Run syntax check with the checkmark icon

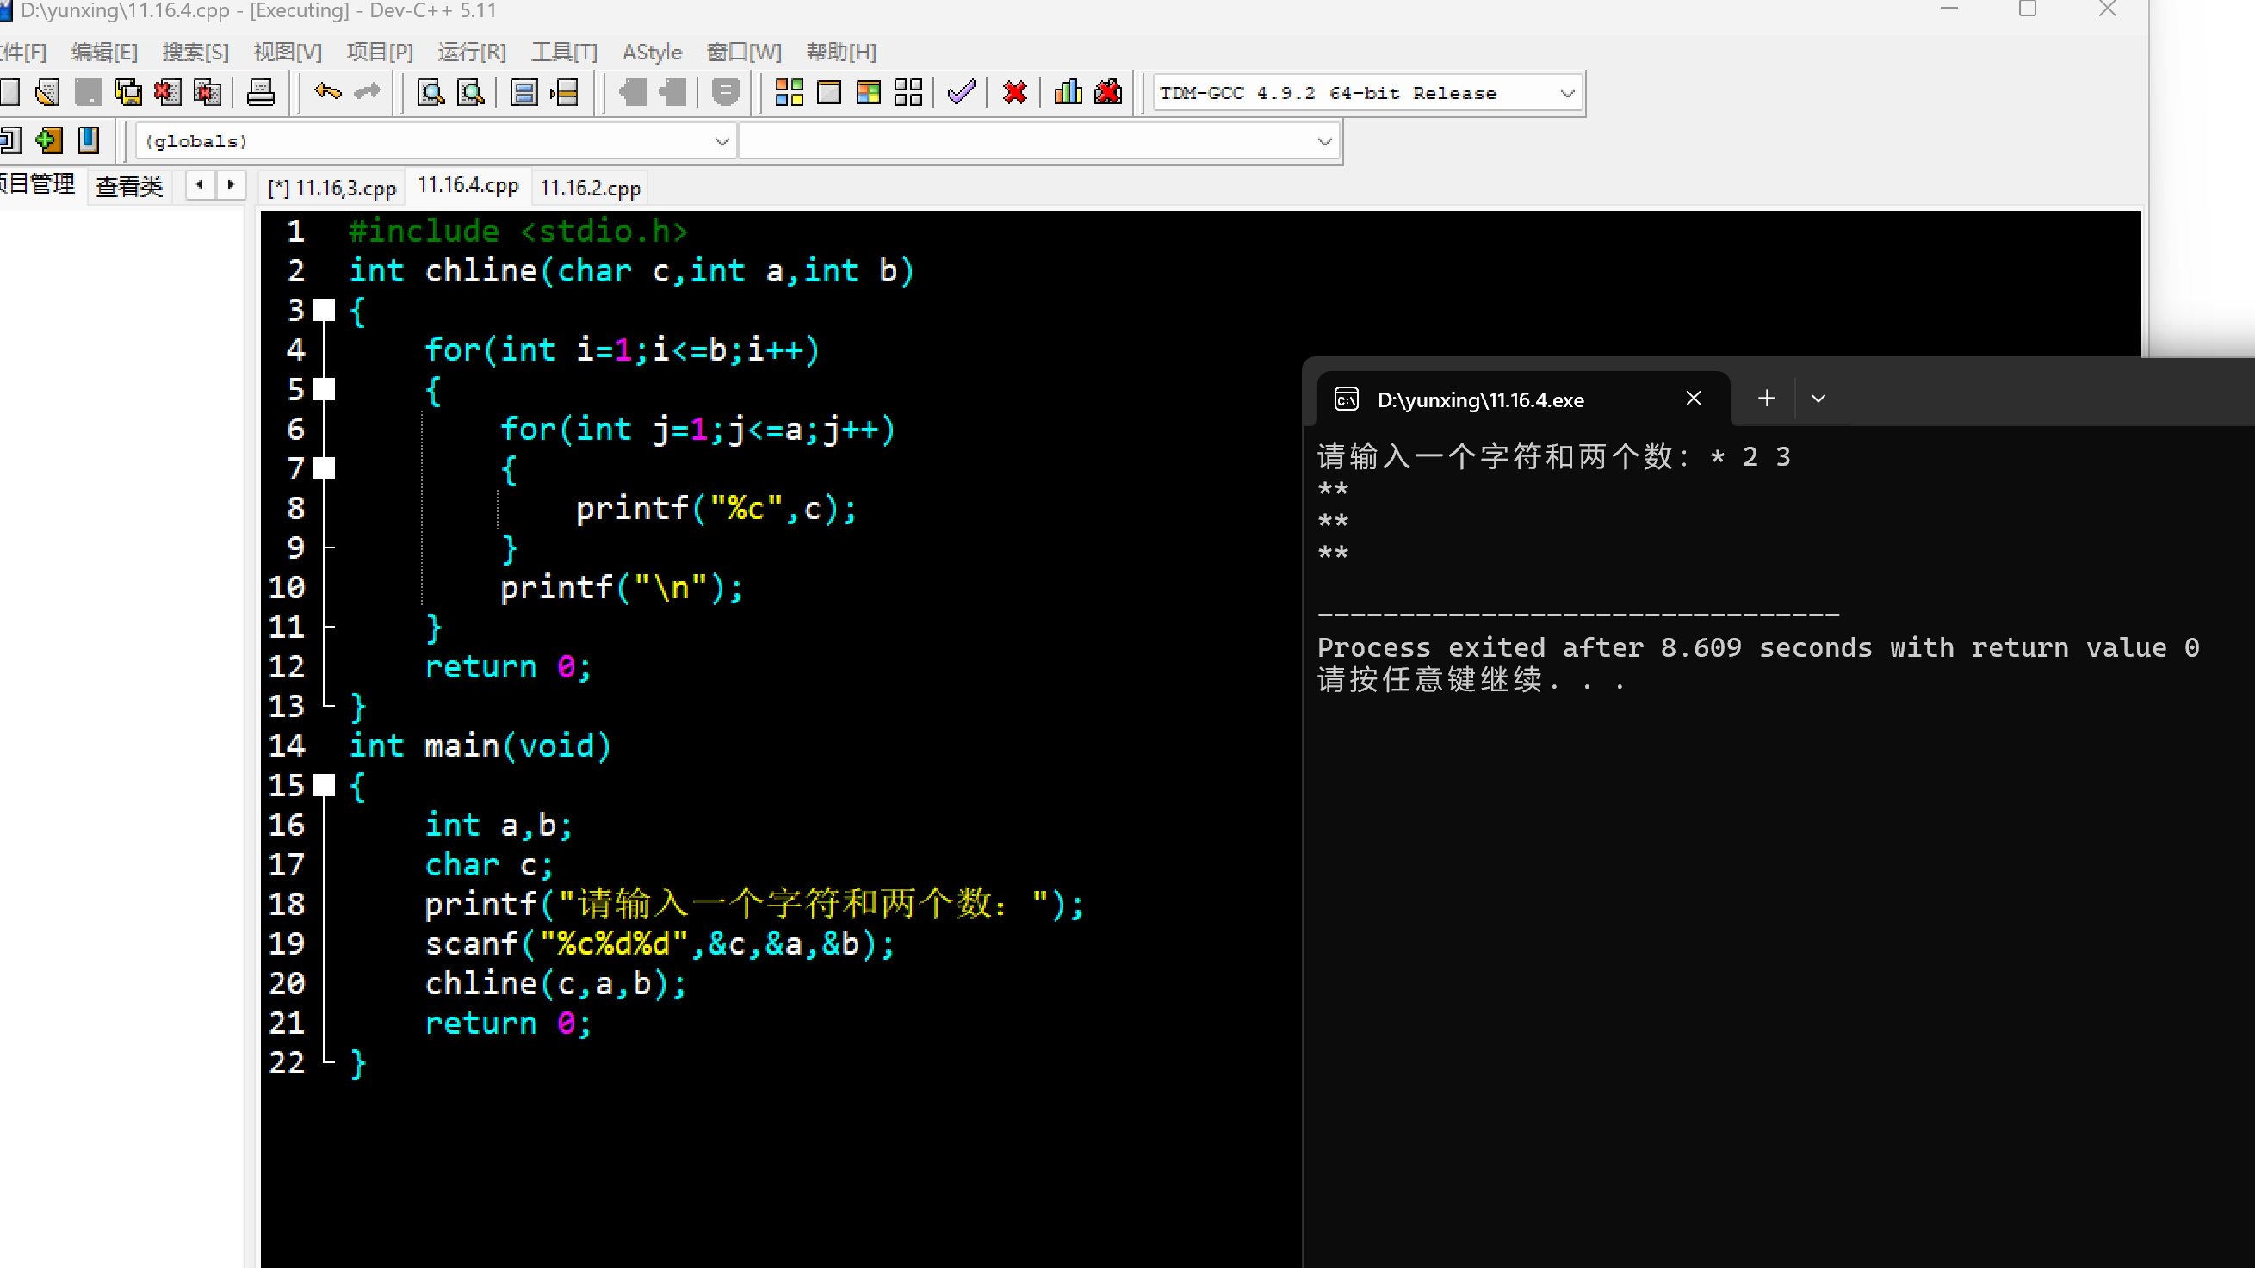[961, 92]
